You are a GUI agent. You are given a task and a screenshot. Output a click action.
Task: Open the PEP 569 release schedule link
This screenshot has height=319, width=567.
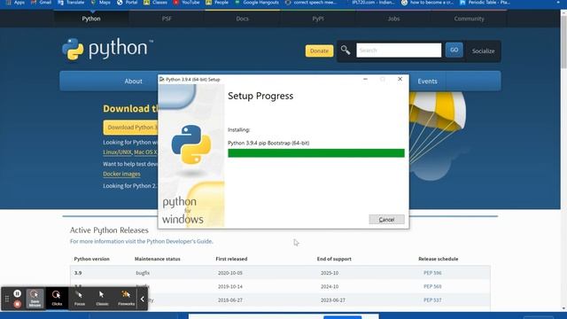pos(432,286)
